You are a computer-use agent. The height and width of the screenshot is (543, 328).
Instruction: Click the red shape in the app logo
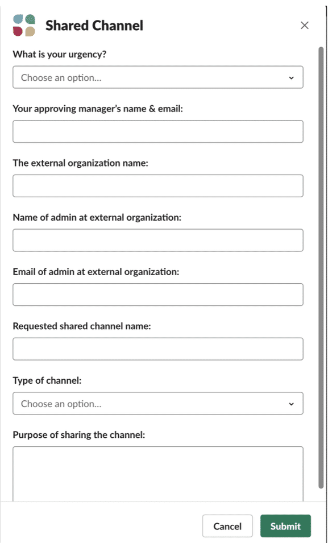pos(18,31)
